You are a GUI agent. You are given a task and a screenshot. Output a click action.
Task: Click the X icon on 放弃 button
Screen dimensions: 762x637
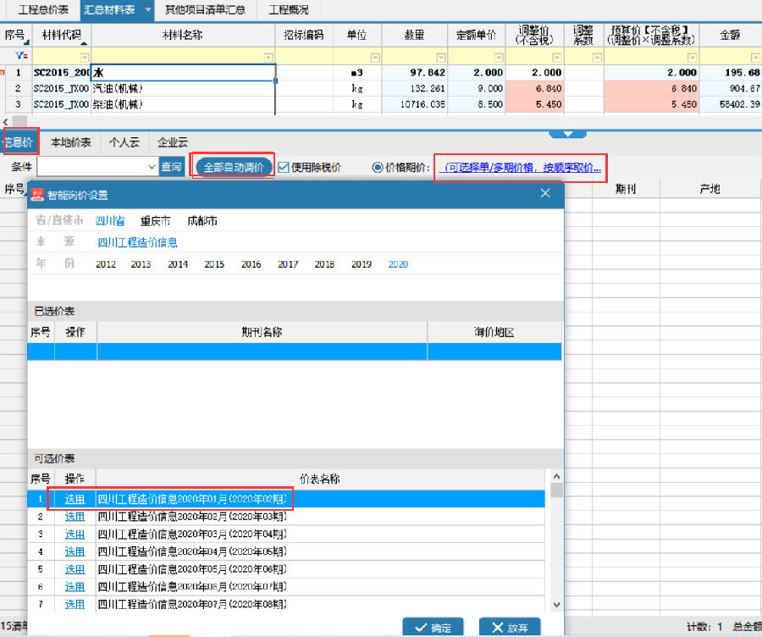pos(496,628)
